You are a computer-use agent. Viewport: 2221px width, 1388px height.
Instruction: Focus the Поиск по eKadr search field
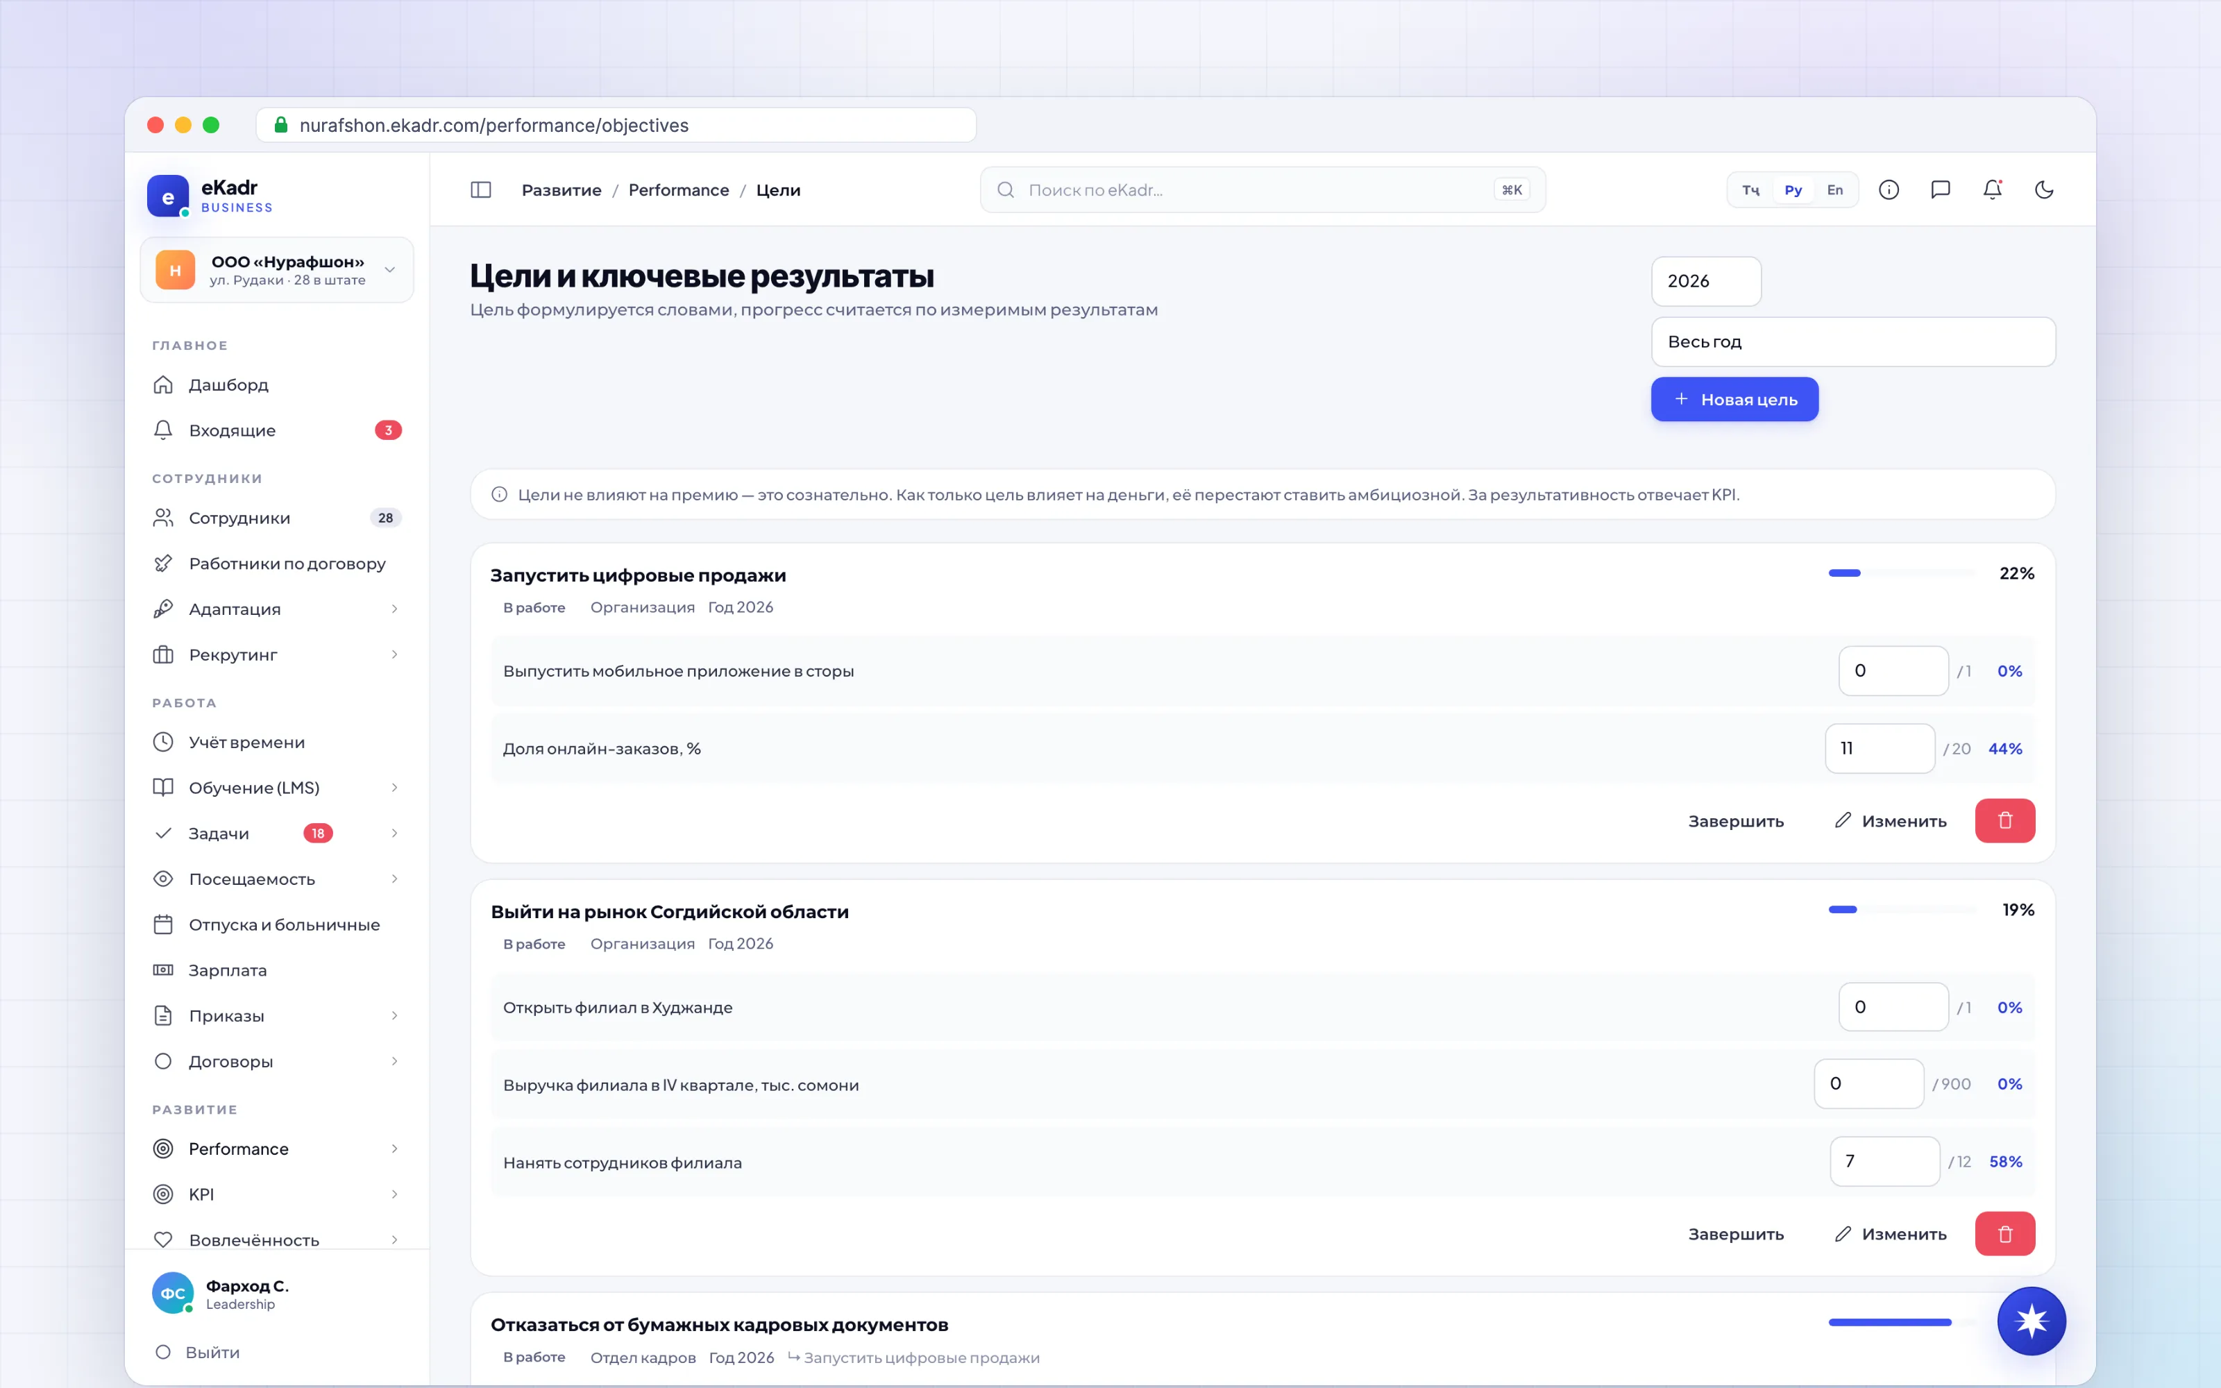[1262, 190]
